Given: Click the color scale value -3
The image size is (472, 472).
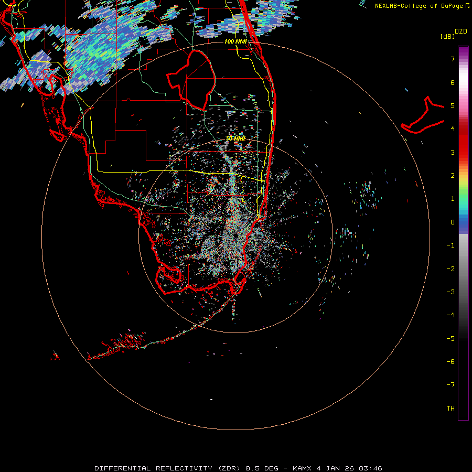Looking at the screenshot, I should [x=450, y=292].
